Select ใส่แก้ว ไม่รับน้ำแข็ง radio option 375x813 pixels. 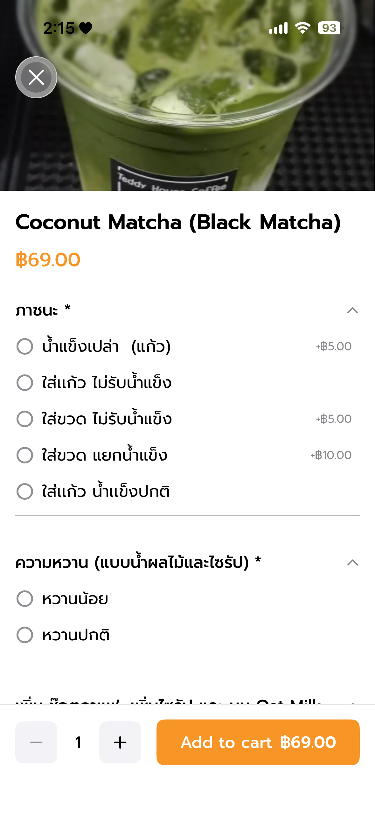pyautogui.click(x=187, y=383)
